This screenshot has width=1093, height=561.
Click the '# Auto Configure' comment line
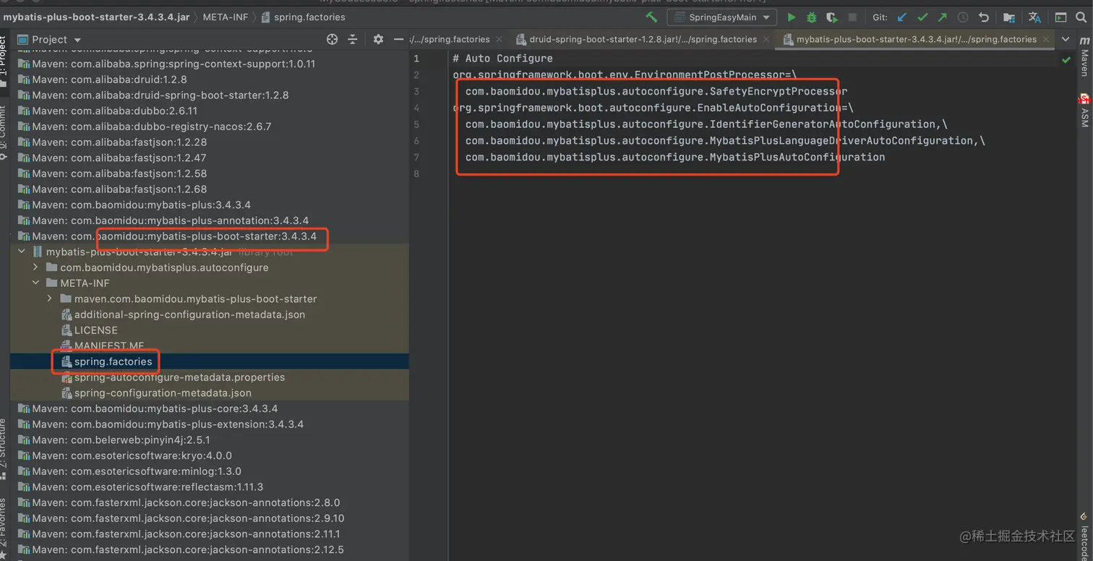(x=502, y=59)
